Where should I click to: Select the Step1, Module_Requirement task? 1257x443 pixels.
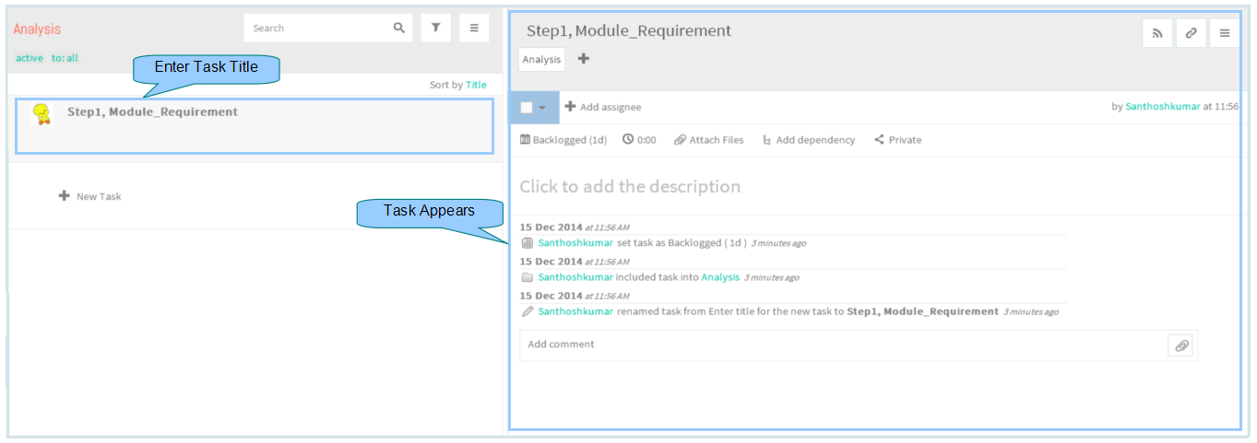(x=255, y=126)
